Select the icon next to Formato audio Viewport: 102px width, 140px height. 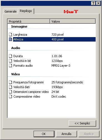tap(11, 66)
